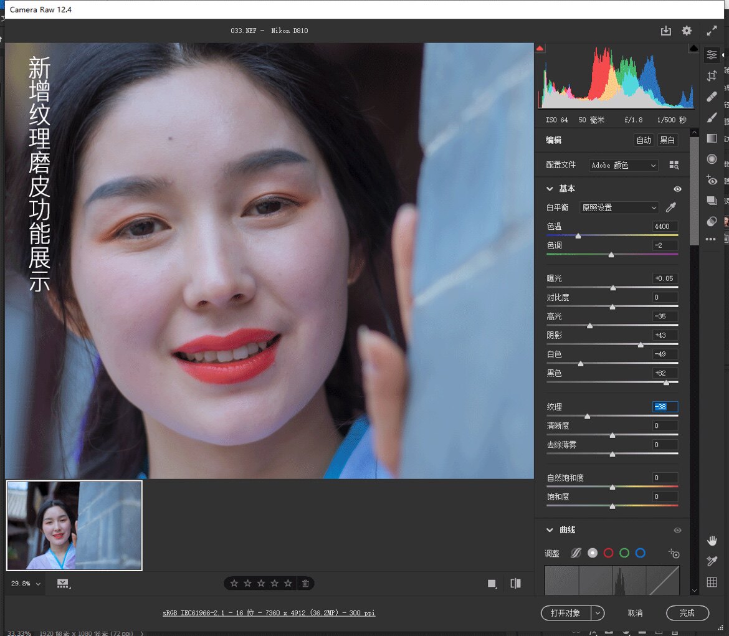Open the Presets panel icon
This screenshot has height=636, width=729.
(x=712, y=221)
